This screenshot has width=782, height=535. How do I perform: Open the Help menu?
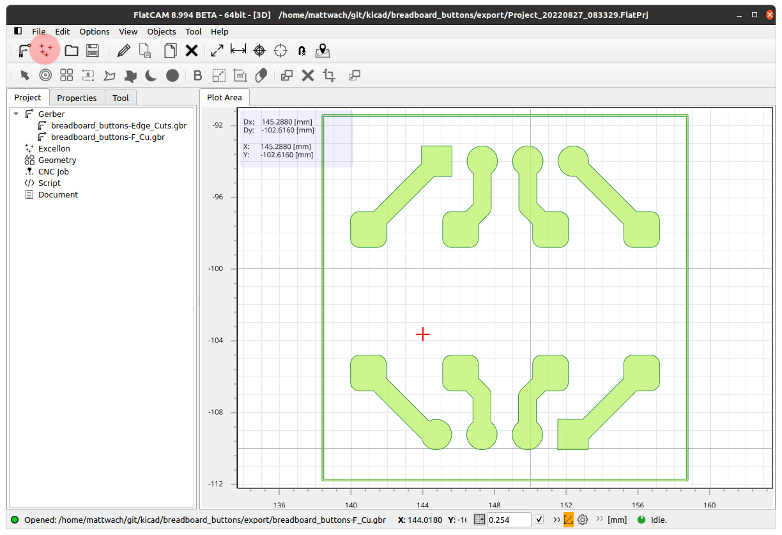[220, 31]
